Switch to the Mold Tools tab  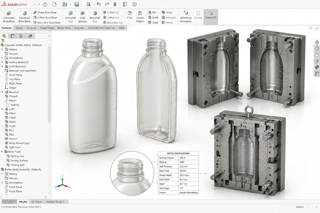coord(64,28)
